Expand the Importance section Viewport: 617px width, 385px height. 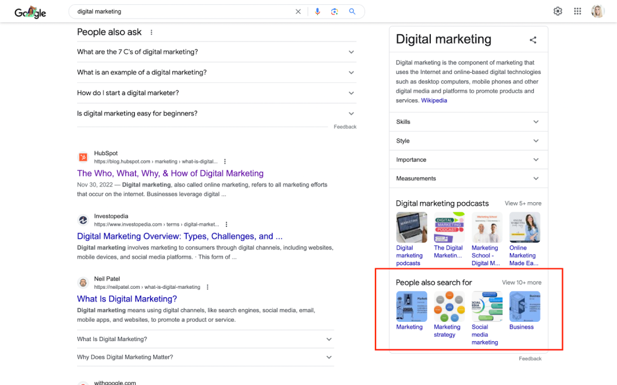click(x=468, y=159)
